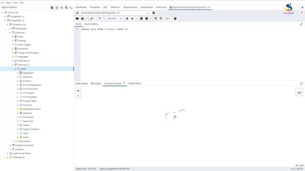This screenshot has height=171, width=305.
Task: Switch to the Dependencies tab
Action: pos(130,8)
